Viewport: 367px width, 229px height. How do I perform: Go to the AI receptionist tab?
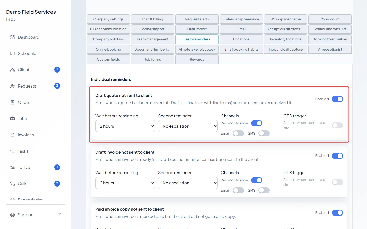330,49
